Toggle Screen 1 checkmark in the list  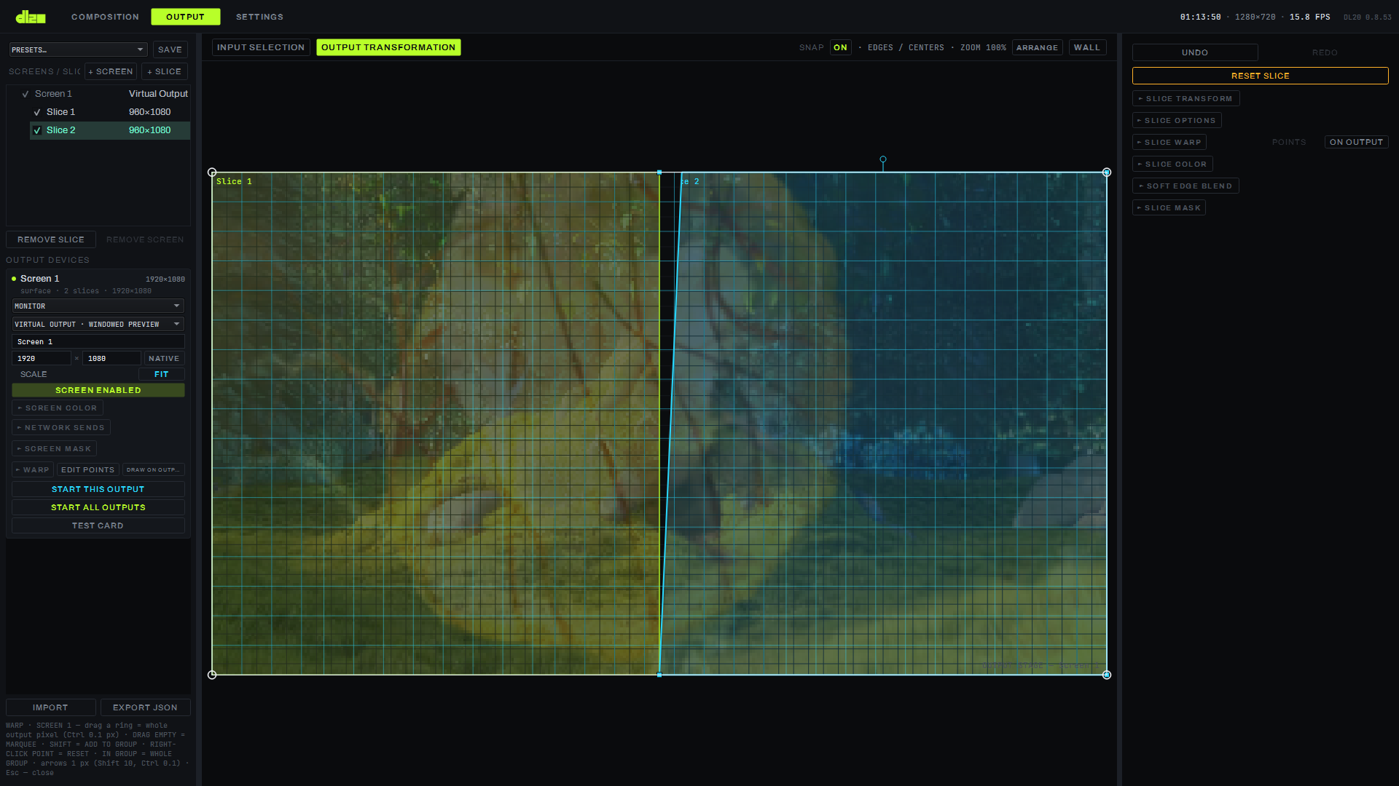(x=26, y=94)
